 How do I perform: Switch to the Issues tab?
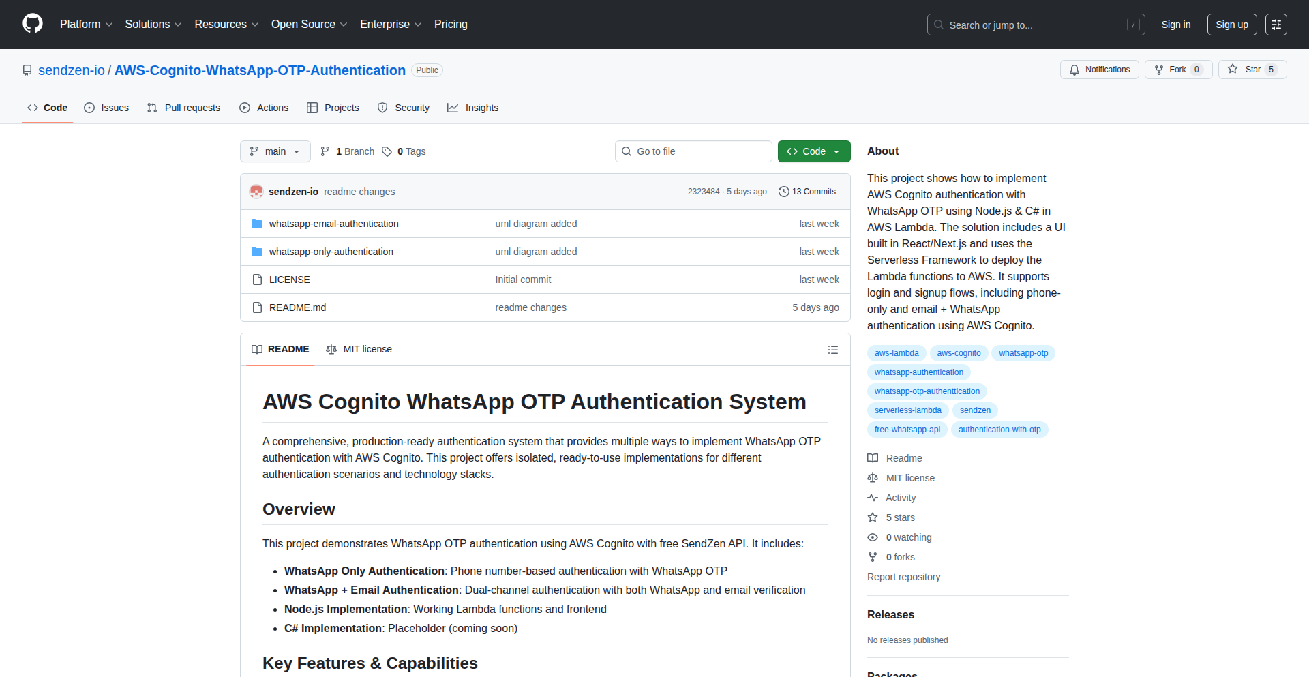pos(106,108)
